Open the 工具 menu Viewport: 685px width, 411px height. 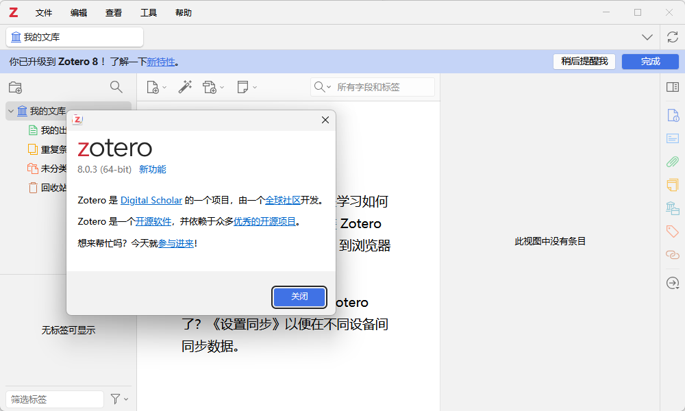point(149,12)
